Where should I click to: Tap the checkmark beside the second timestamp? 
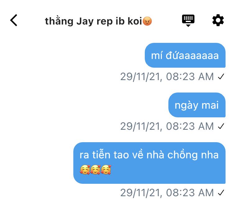click(x=221, y=126)
